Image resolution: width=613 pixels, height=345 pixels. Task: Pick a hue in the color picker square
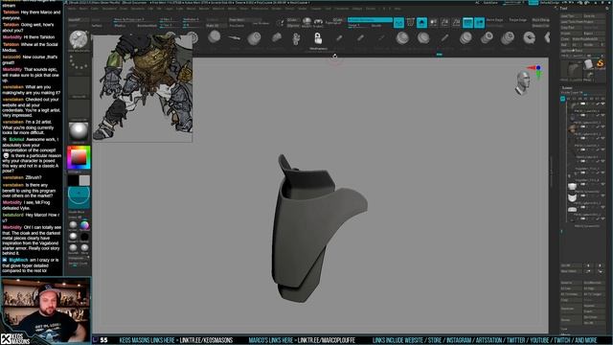tap(79, 157)
